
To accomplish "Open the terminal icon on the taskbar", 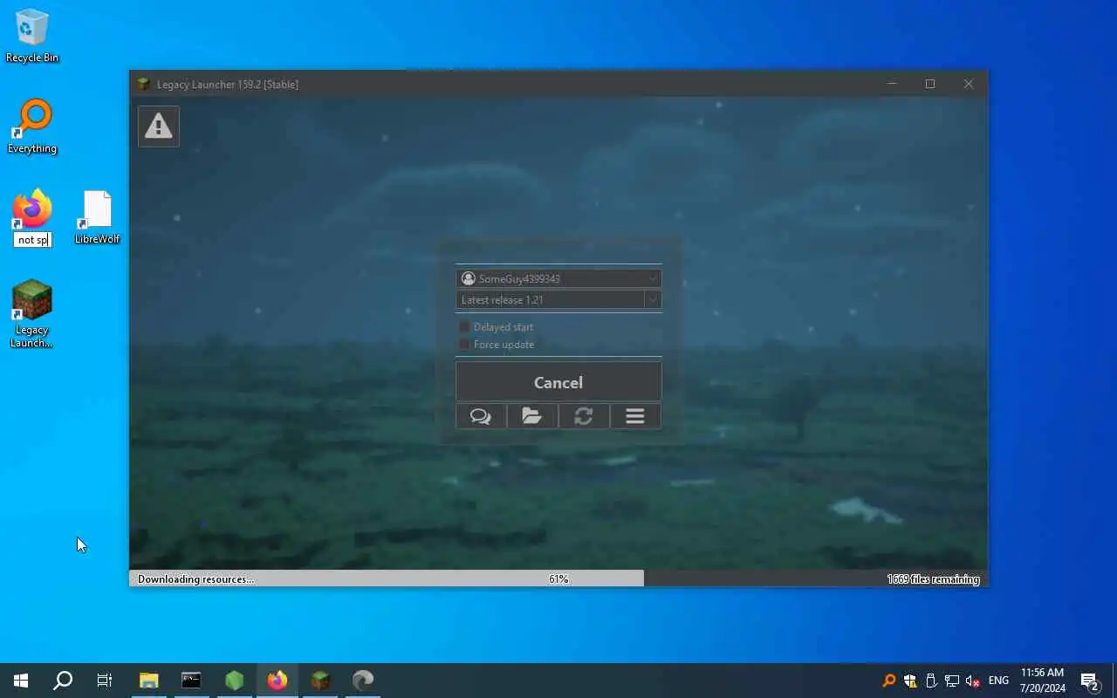I will pos(191,681).
